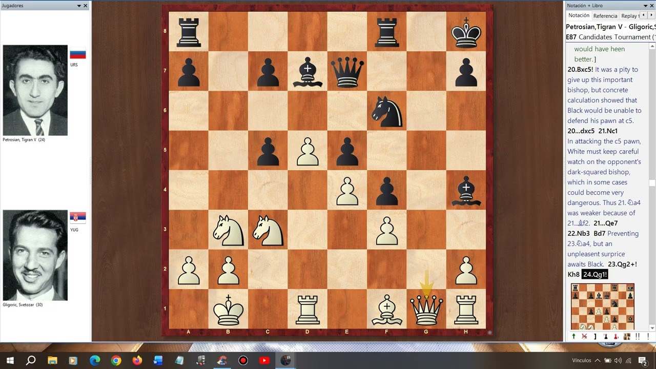
Task: Click the URS flag beside Petrosian
Action: pos(78,54)
